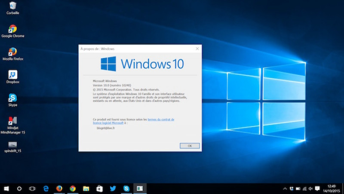Show hidden system tray icons
This screenshot has width=344, height=194.
click(285, 188)
